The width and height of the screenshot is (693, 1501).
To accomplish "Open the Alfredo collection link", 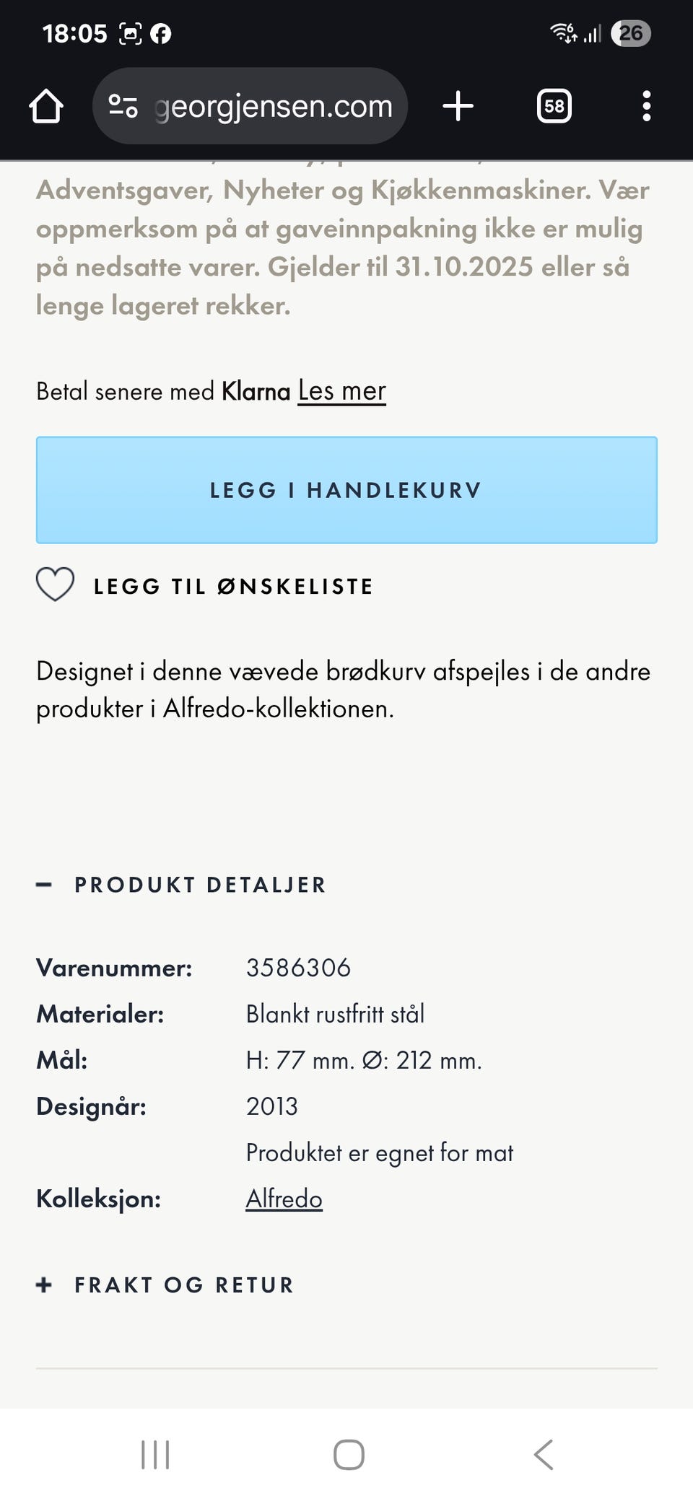I will click(284, 1199).
